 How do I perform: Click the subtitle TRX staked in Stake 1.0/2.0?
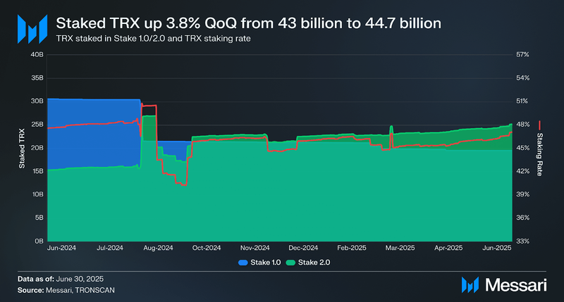[153, 39]
